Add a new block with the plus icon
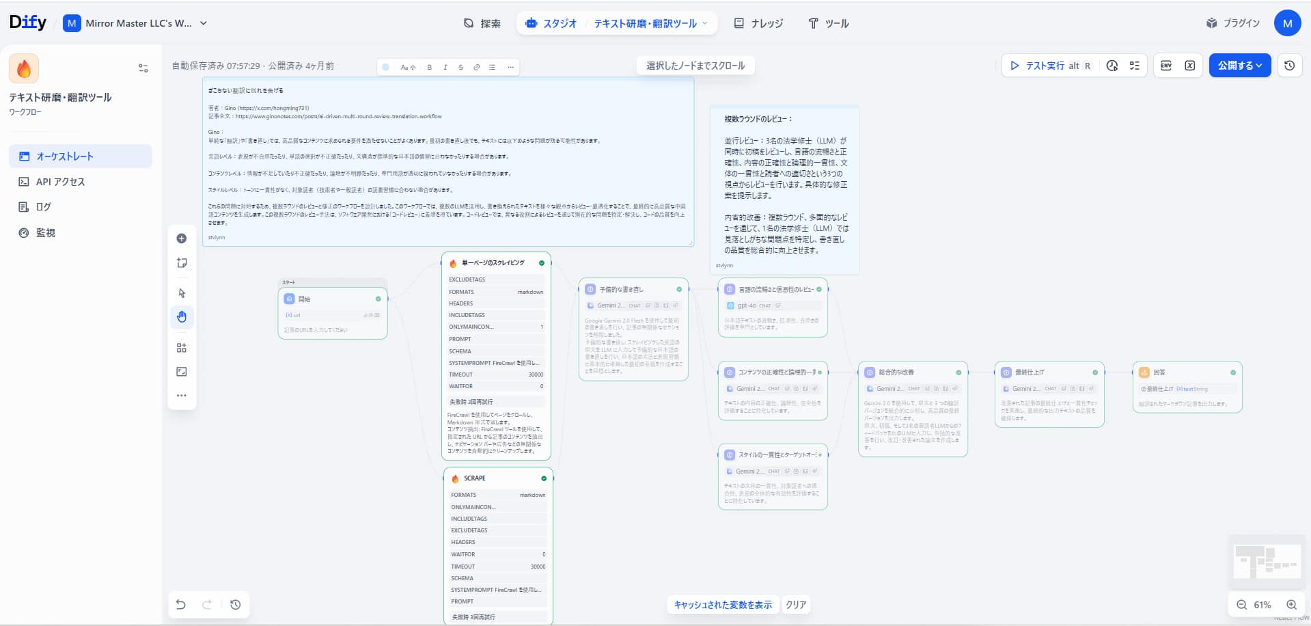 (x=182, y=239)
